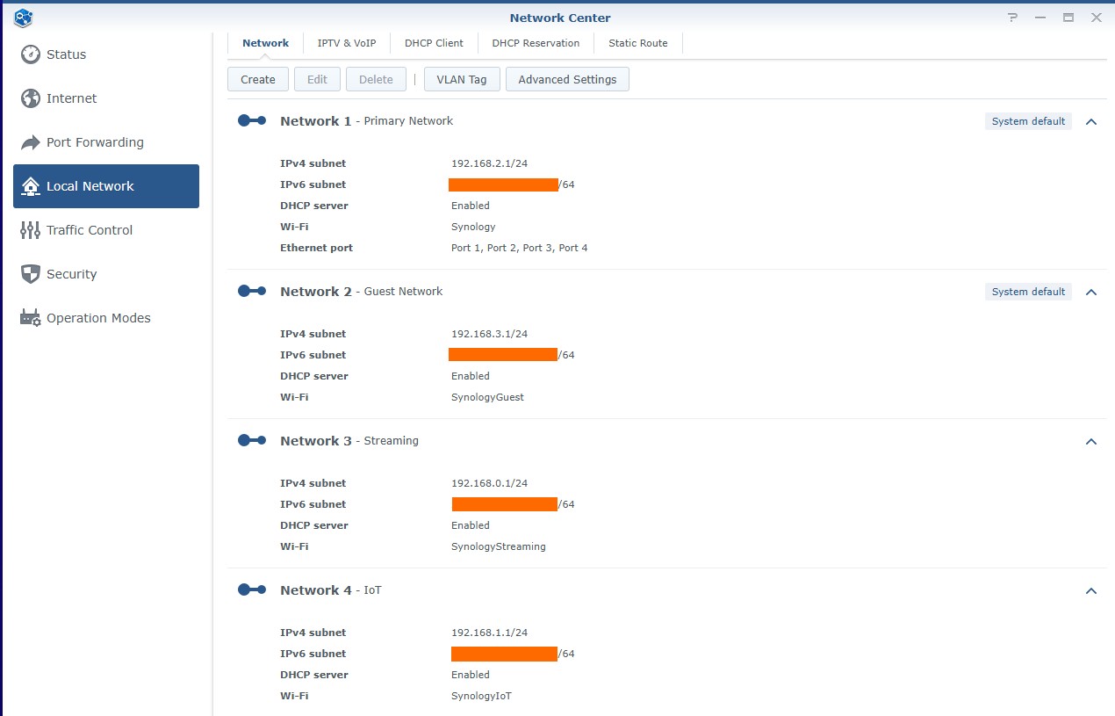Open the DHCP Reservation tab
This screenshot has height=716, width=1115.
[x=536, y=43]
